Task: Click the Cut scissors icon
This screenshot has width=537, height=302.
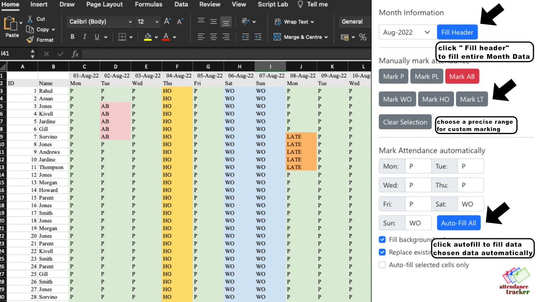Action: (x=30, y=19)
